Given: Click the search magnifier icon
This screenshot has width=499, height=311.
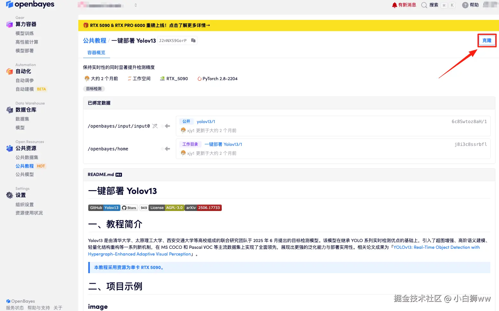Looking at the screenshot, I should pyautogui.click(x=424, y=5).
